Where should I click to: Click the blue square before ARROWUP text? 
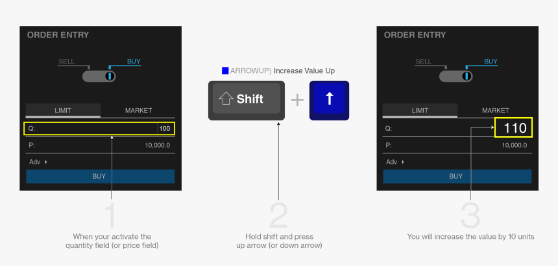tap(225, 71)
